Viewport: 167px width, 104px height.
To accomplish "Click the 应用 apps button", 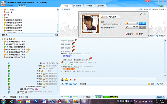I will (x=151, y=84).
